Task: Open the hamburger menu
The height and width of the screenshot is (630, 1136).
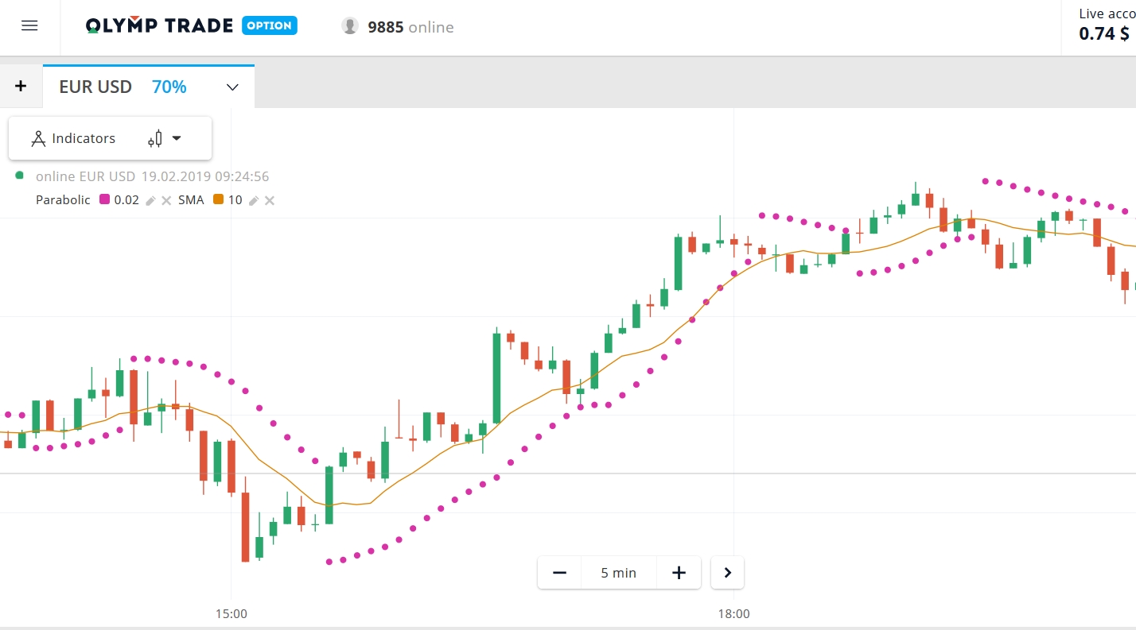Action: click(x=29, y=25)
